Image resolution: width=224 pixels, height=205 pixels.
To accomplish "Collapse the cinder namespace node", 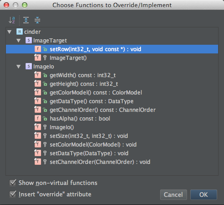I will [10, 32].
